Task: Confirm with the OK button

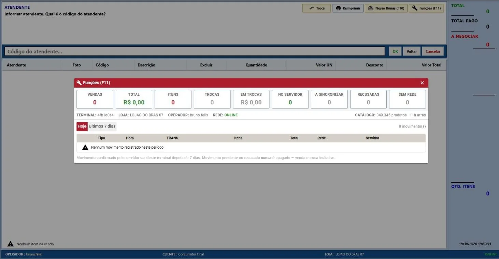Action: [395, 51]
